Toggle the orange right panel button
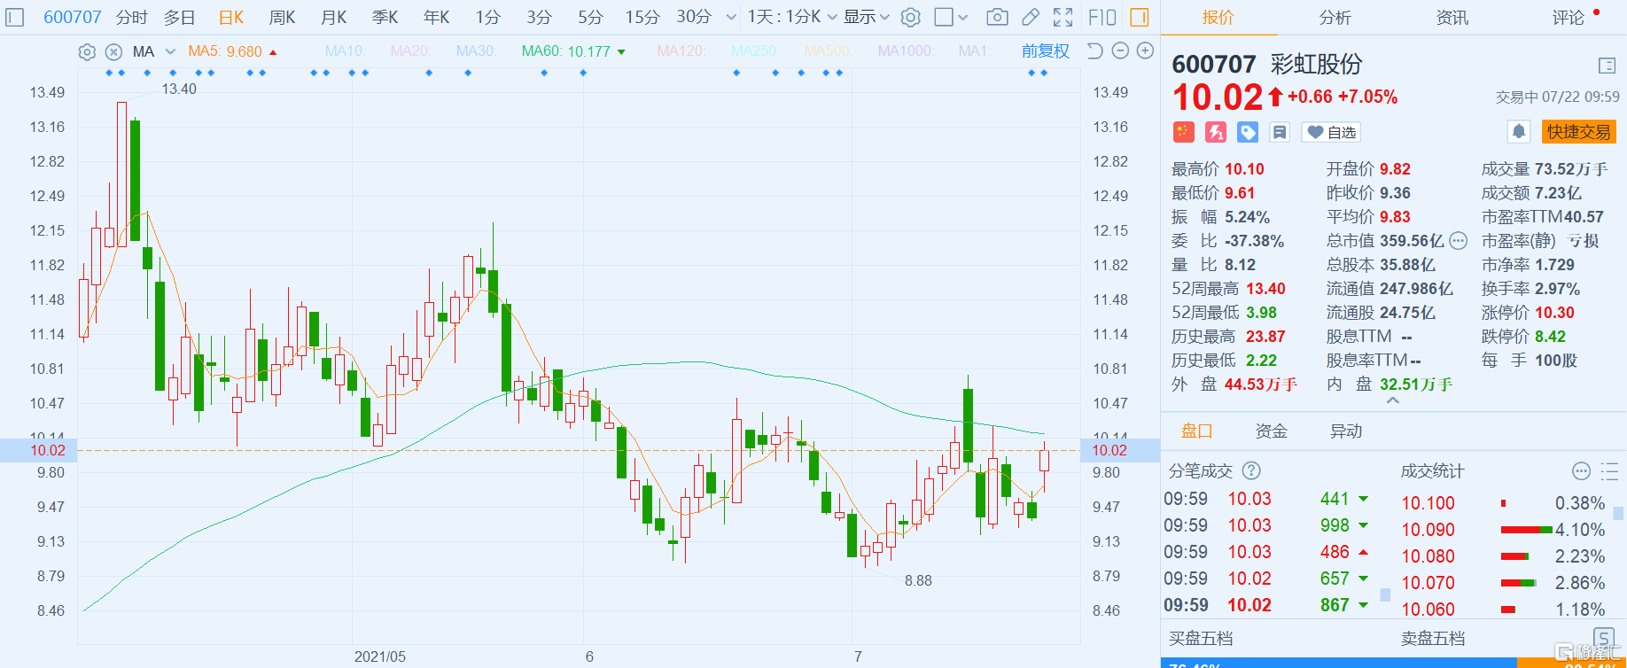The width and height of the screenshot is (1627, 668). point(1140,17)
